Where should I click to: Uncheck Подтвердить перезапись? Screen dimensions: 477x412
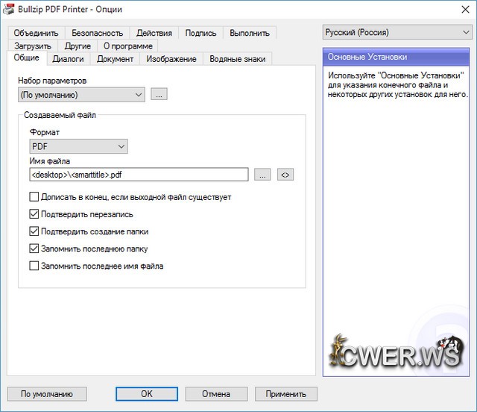34,214
